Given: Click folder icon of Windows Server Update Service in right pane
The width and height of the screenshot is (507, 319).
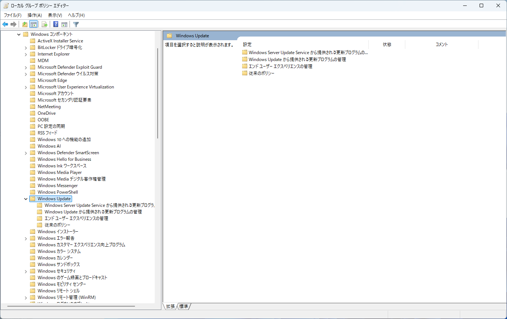Looking at the screenshot, I should 245,52.
